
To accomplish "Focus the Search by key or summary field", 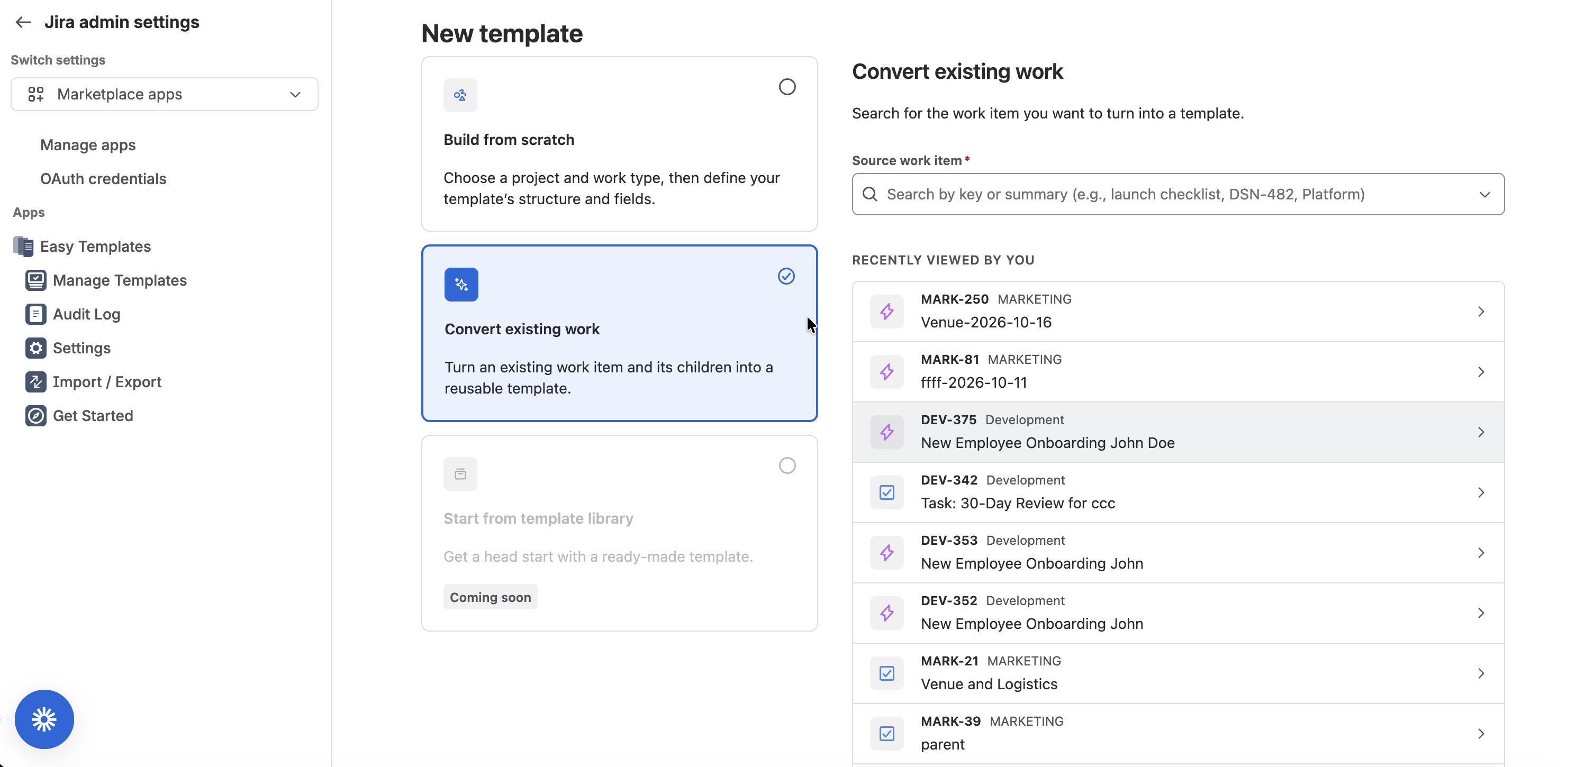I will [1178, 194].
